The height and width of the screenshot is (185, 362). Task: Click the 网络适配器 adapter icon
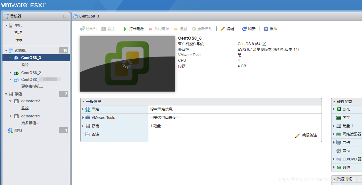pos(339,134)
